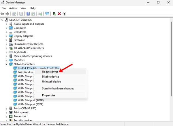Expand IDE ATA/ATAPI controllers chevron

pyautogui.click(x=6, y=48)
